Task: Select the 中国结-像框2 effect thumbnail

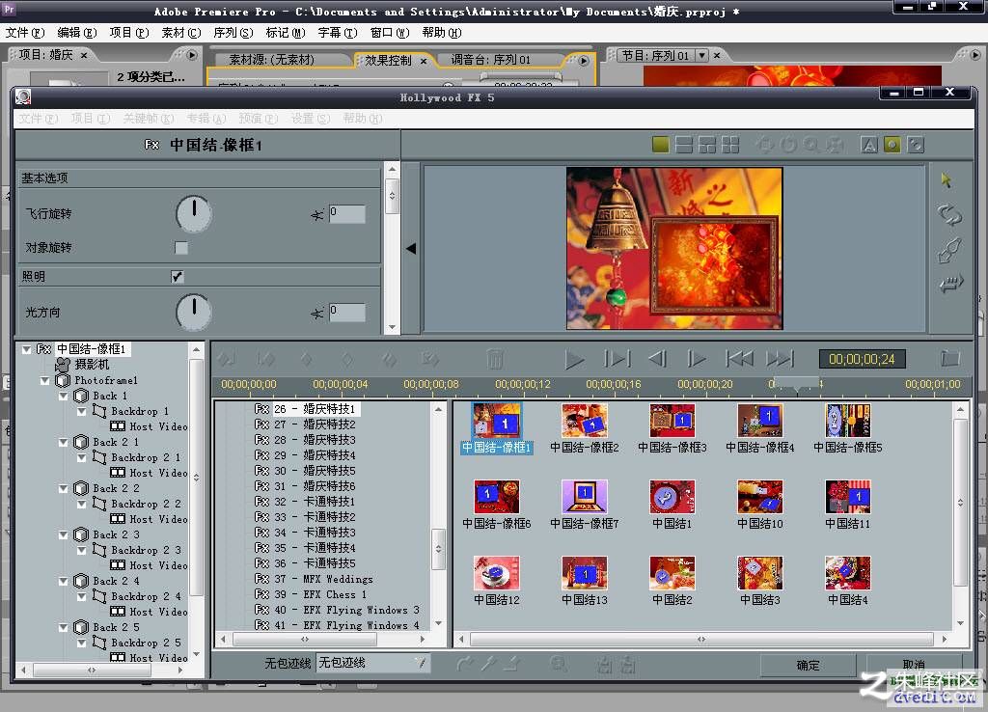Action: (x=584, y=428)
